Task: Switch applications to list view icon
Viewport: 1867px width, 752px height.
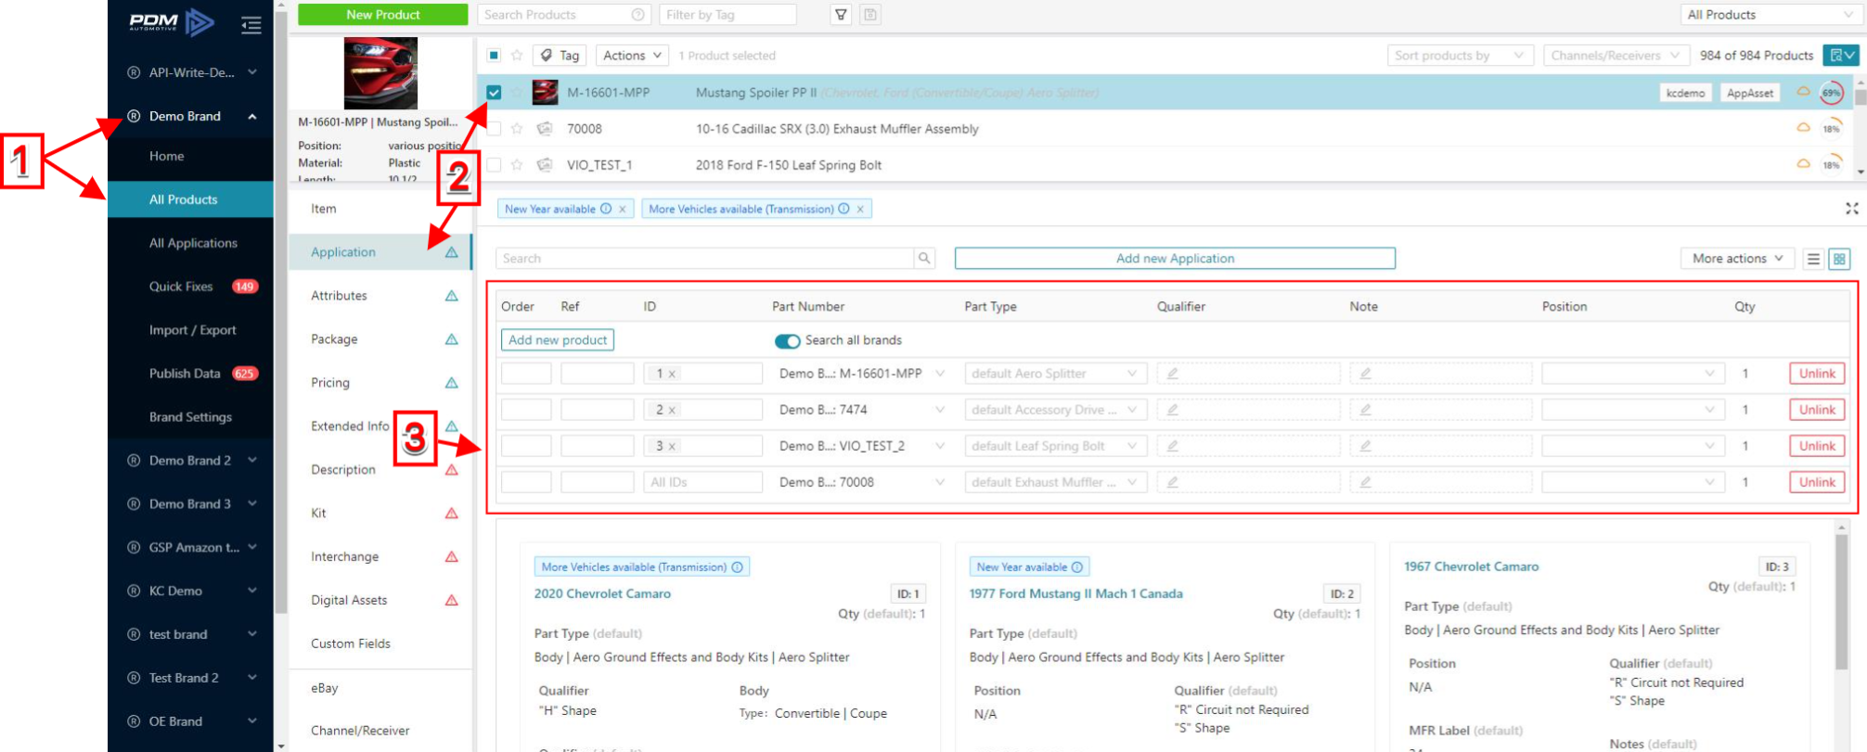Action: click(1813, 259)
